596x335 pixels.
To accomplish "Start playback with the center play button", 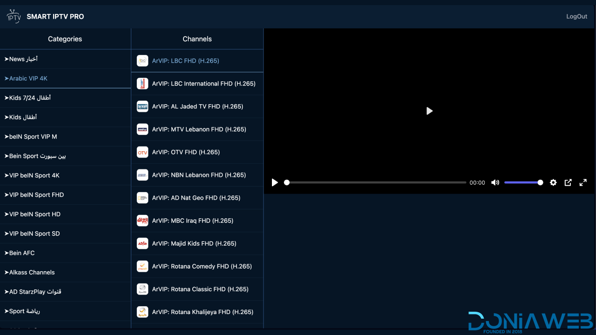I will point(429,111).
